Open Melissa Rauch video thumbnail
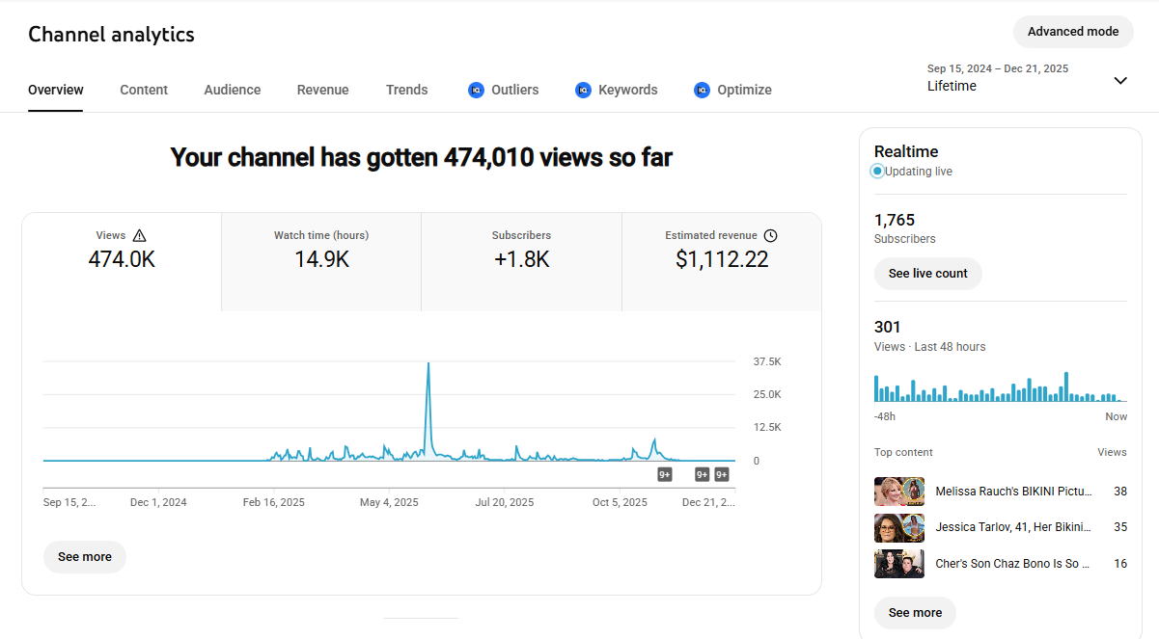The width and height of the screenshot is (1159, 639). (899, 492)
